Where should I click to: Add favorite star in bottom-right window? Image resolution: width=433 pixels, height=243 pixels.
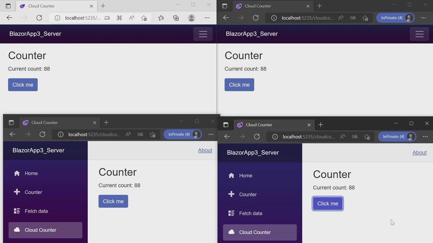pos(367,137)
